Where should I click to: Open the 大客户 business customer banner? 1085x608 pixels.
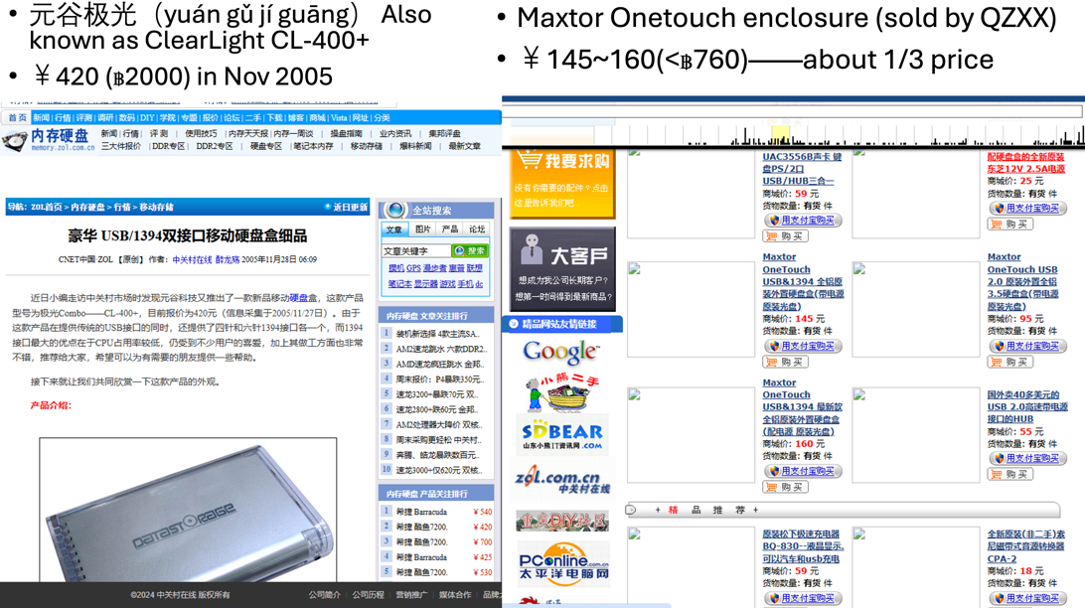pos(561,267)
